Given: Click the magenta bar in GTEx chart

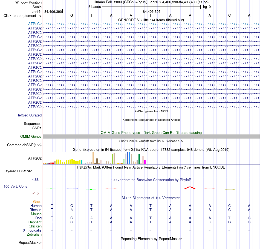Looking at the screenshot, I should click(x=145, y=162).
